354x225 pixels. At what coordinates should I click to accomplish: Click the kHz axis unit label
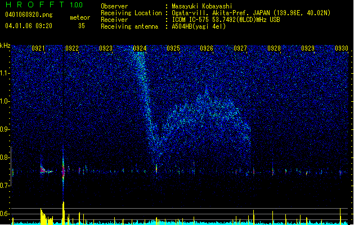[x=5, y=46]
